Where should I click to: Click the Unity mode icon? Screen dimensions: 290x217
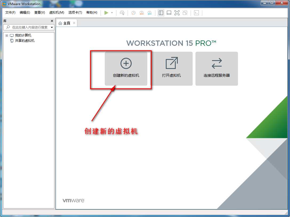tap(185, 13)
